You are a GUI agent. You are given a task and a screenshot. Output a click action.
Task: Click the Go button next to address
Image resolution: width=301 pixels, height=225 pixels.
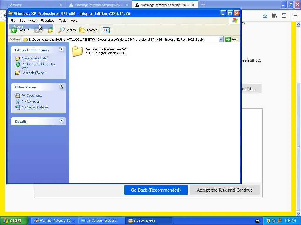pyautogui.click(x=231, y=40)
